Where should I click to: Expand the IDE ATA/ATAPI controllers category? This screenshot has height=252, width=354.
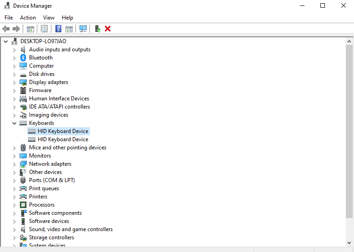(14, 107)
